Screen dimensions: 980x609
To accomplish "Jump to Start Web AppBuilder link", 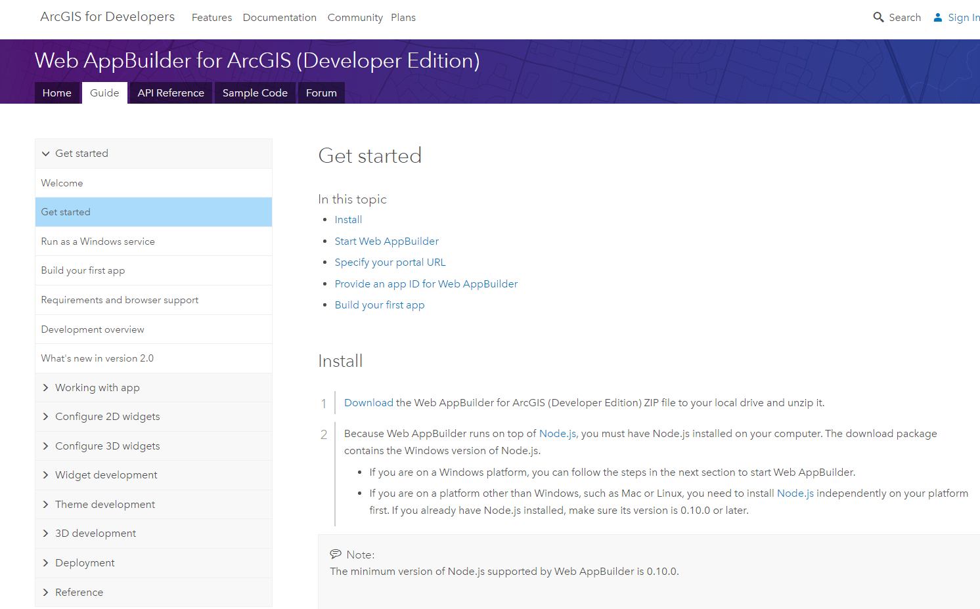I will 386,241.
